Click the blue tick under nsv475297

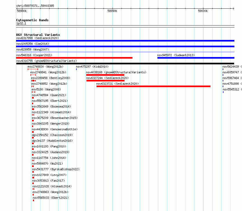point(76,69)
